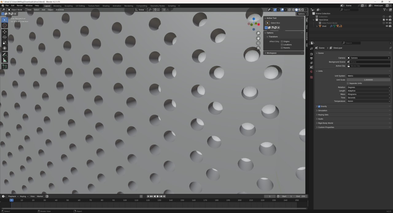Switch to the Geometry Nodes workspace tab
Screen dimensions: 393x213
tap(158, 6)
